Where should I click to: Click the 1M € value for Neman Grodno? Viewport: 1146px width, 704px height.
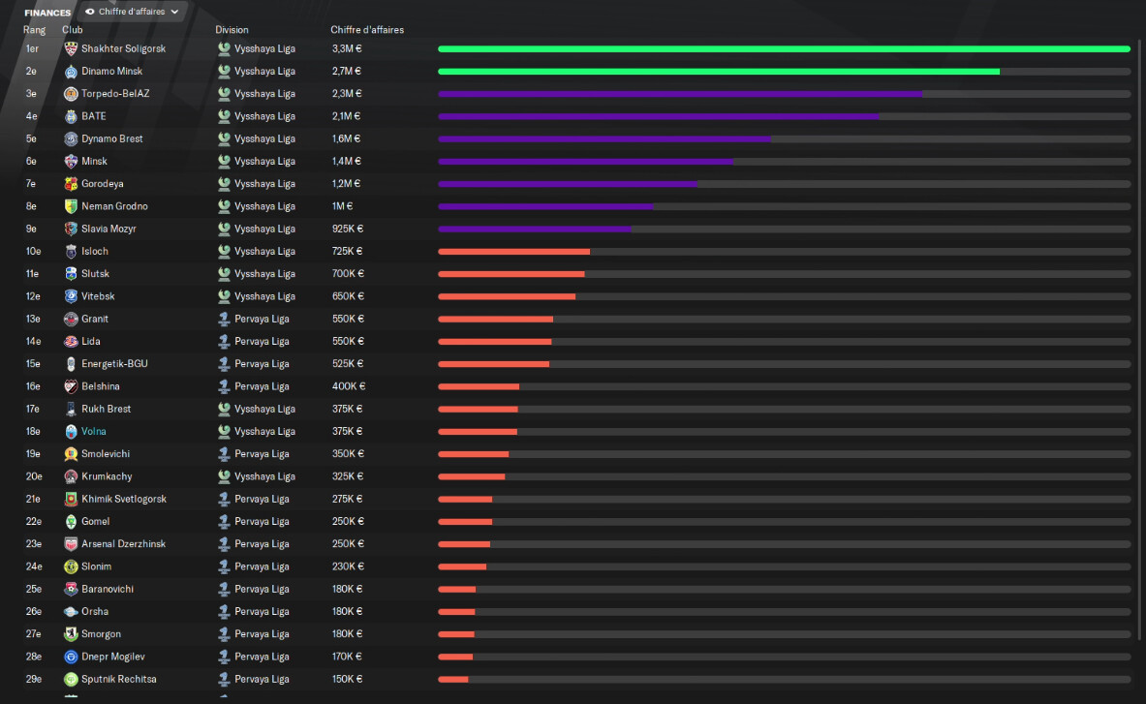[x=342, y=206]
